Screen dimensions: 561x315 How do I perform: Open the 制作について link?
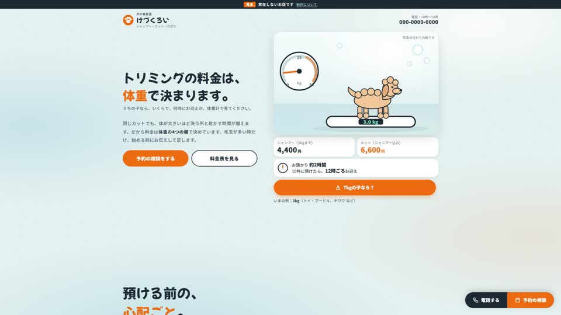point(307,5)
